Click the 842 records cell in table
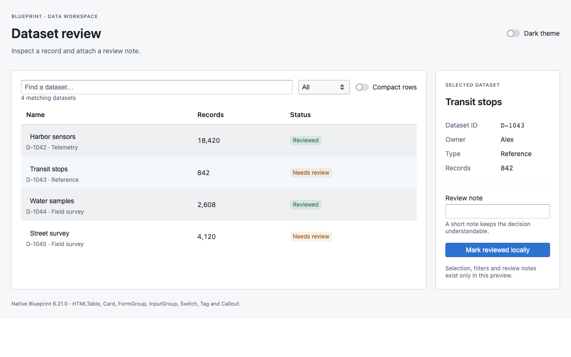 [x=204, y=173]
